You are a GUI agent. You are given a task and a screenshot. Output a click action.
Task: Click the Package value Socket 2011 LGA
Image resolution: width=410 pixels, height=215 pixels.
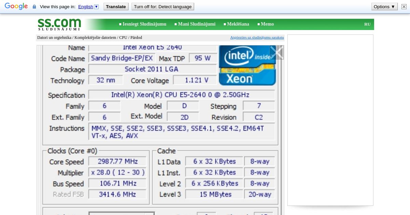pos(152,69)
